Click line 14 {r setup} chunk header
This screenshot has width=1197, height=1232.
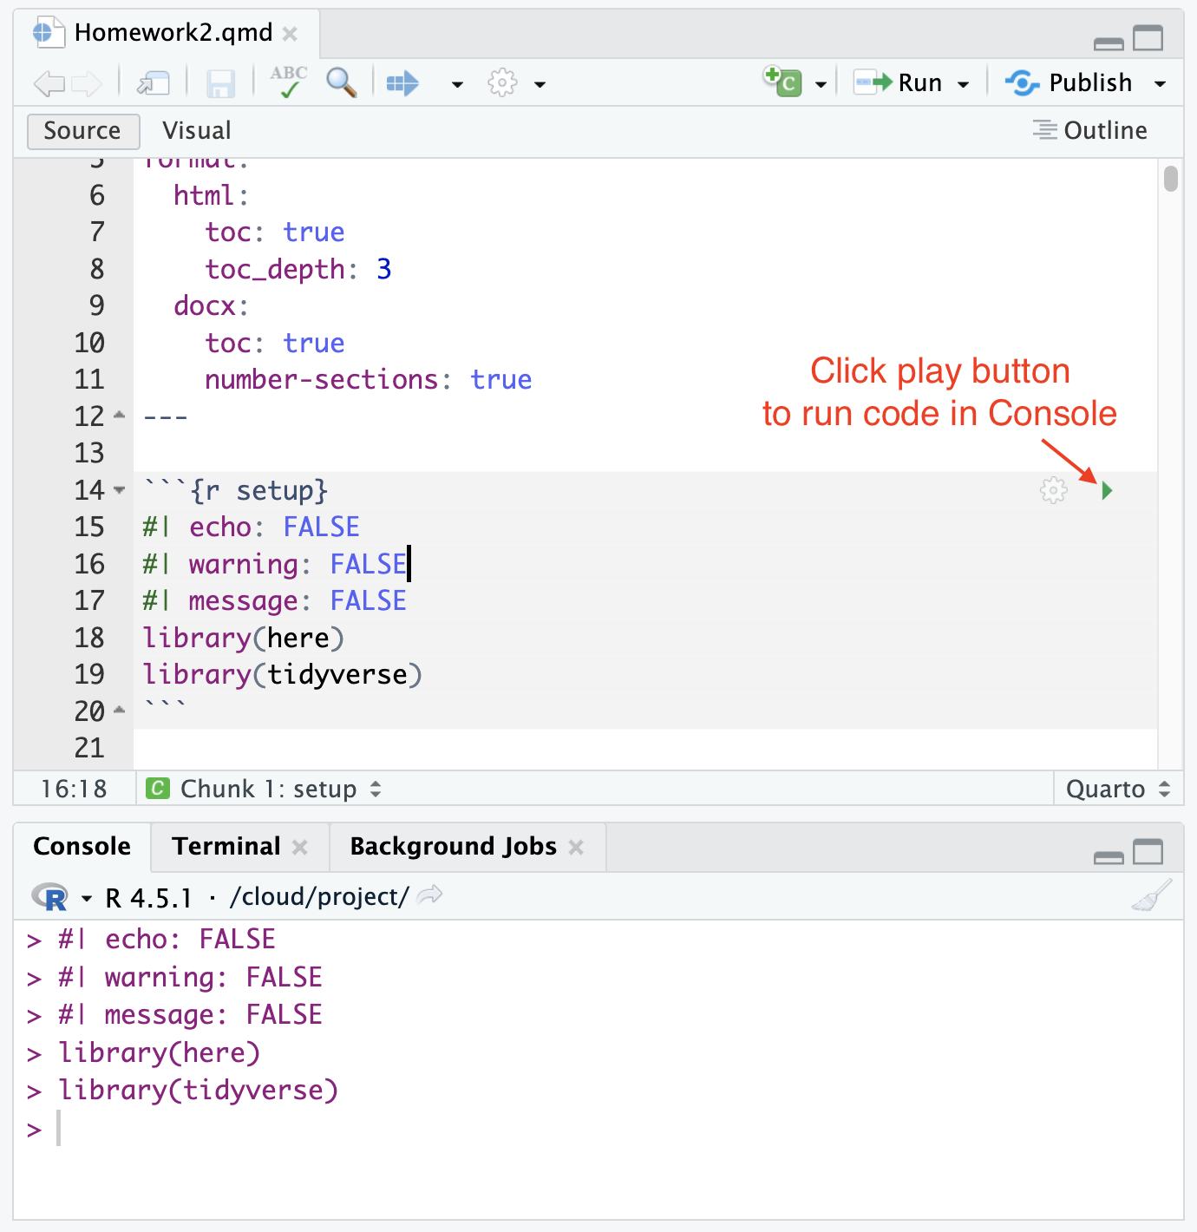click(235, 491)
